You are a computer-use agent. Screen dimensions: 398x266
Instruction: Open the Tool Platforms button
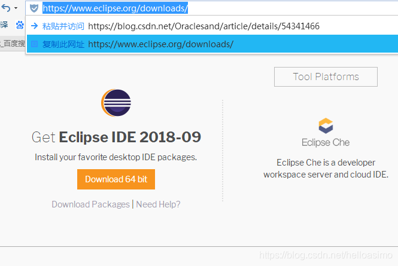pos(326,77)
